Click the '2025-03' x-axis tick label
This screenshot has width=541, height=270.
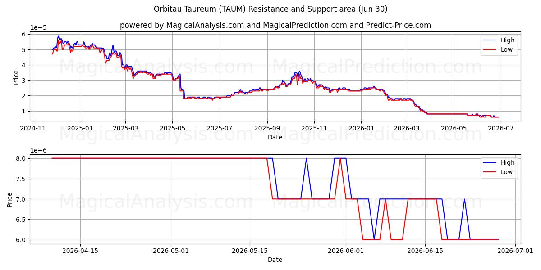click(125, 129)
